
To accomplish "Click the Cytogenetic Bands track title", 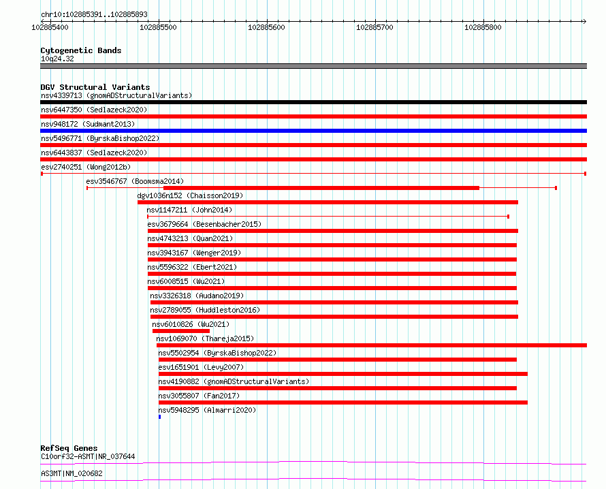I will (81, 50).
